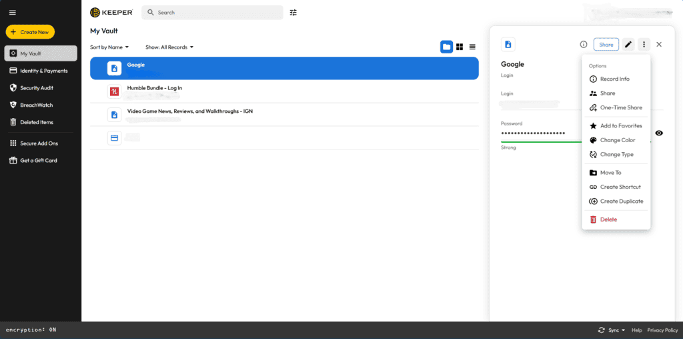Click record type icon in detail panel
This screenshot has width=683, height=339.
coord(508,45)
